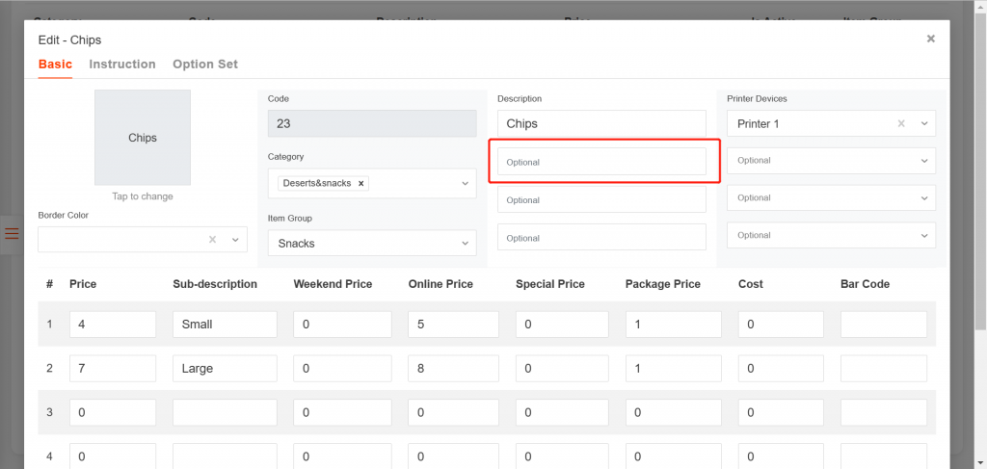Click the Description field containing Chips

(x=601, y=124)
